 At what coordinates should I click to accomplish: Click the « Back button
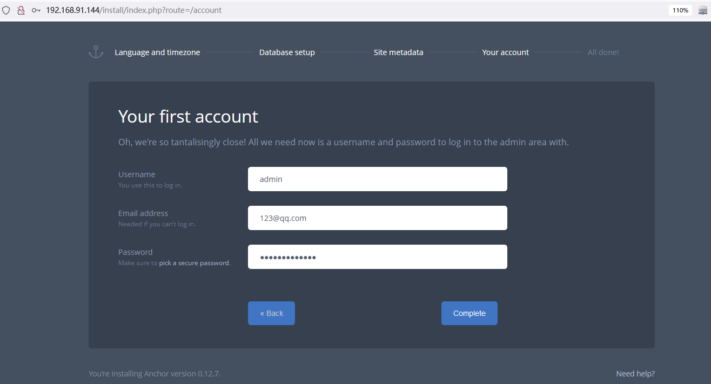point(271,313)
